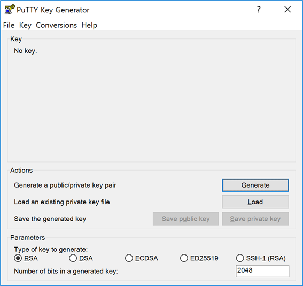Open the Conversions menu
Viewport: 303px width, 286px height.
[x=56, y=25]
